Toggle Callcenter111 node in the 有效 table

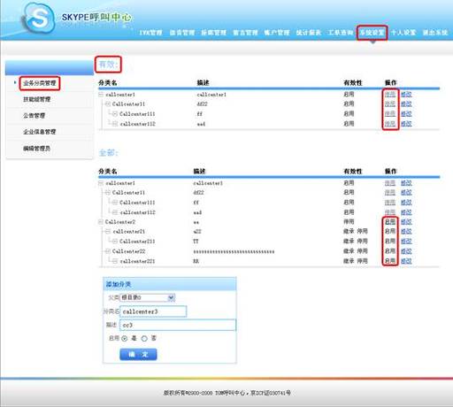[115, 114]
